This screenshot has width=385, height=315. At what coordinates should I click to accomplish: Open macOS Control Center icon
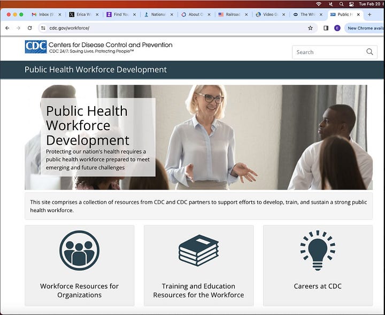pyautogui.click(x=351, y=4)
